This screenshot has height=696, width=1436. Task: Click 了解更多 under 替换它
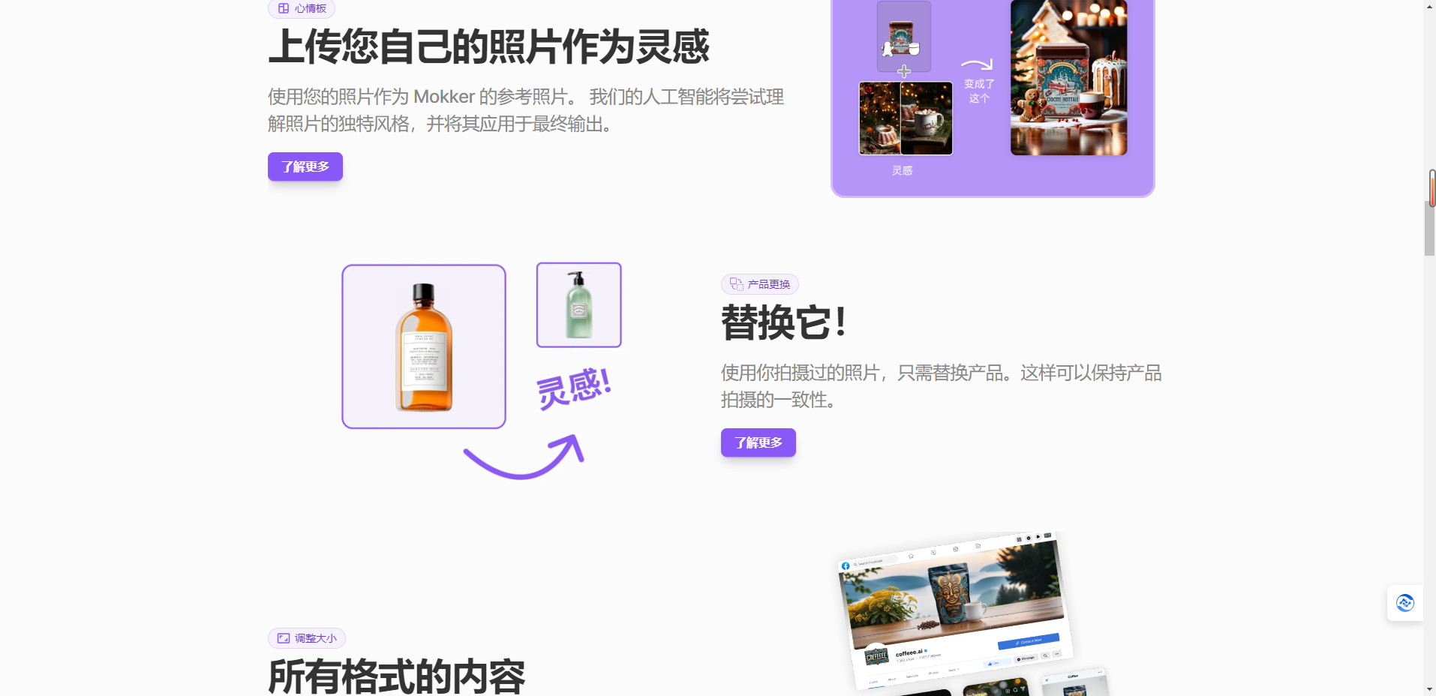pos(757,442)
